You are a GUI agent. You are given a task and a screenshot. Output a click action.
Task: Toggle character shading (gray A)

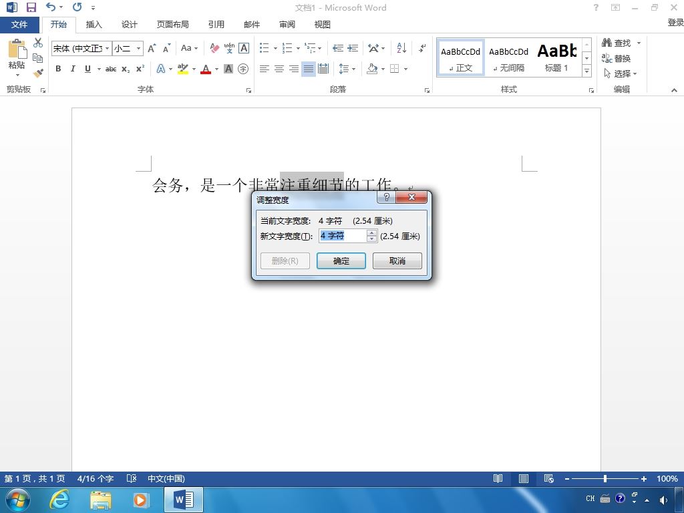tap(228, 69)
